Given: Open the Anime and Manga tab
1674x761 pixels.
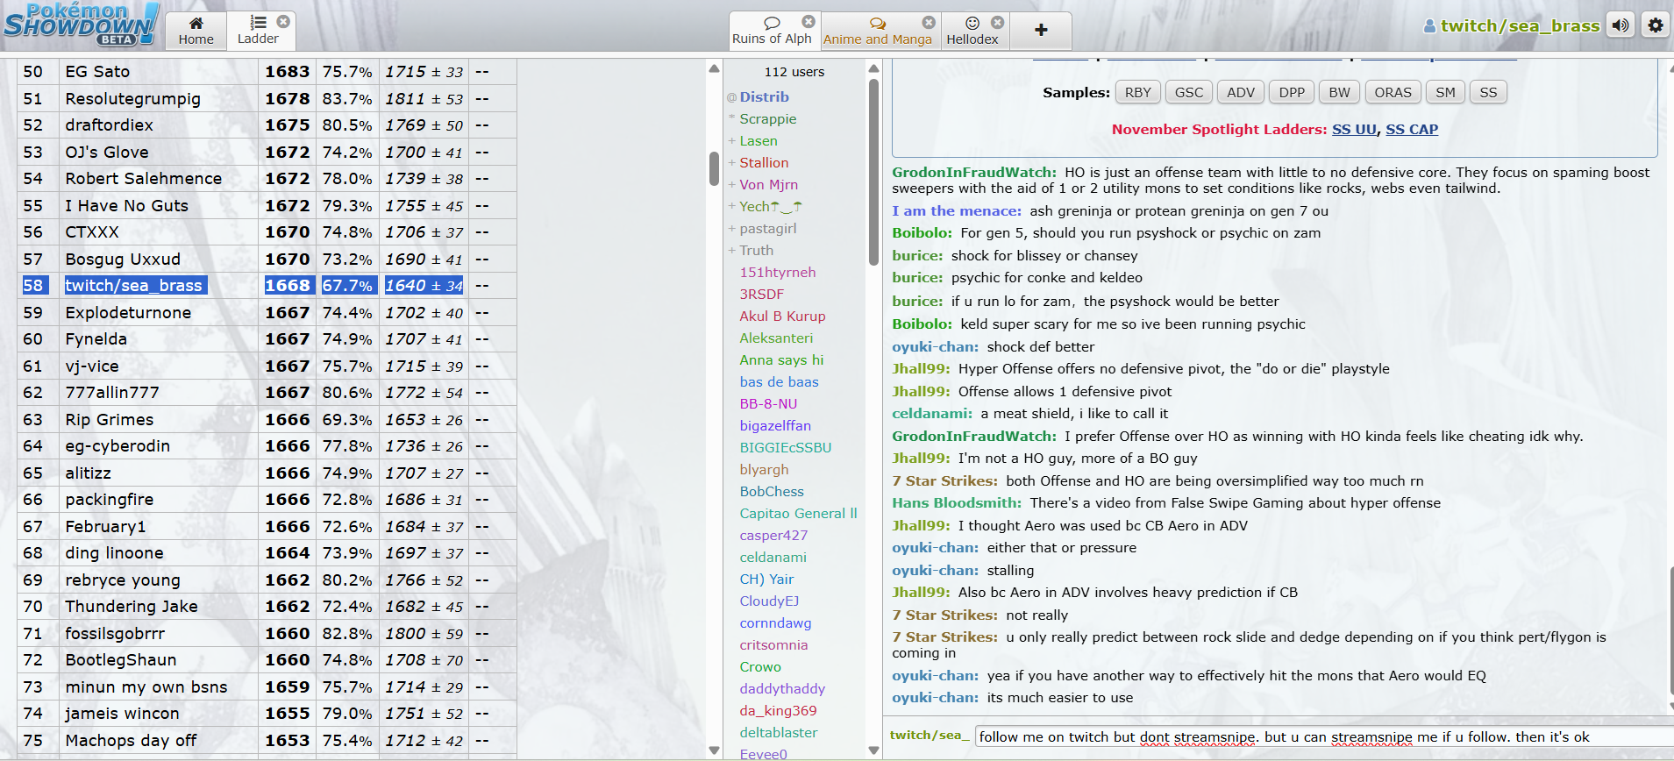Looking at the screenshot, I should (x=877, y=31).
